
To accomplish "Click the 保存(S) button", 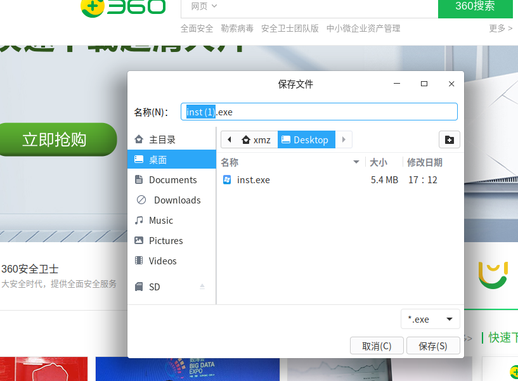I will tap(433, 346).
